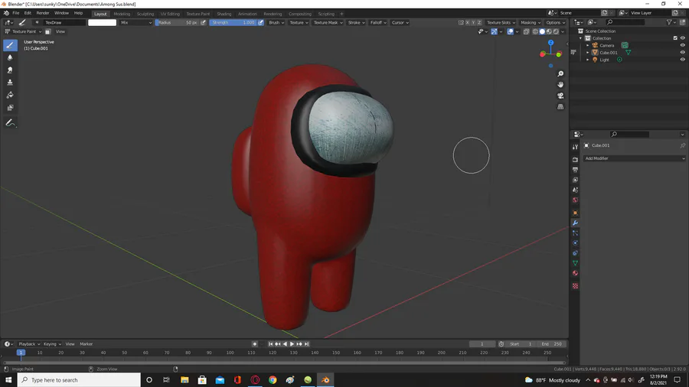Click the pan view hand icon

560,85
